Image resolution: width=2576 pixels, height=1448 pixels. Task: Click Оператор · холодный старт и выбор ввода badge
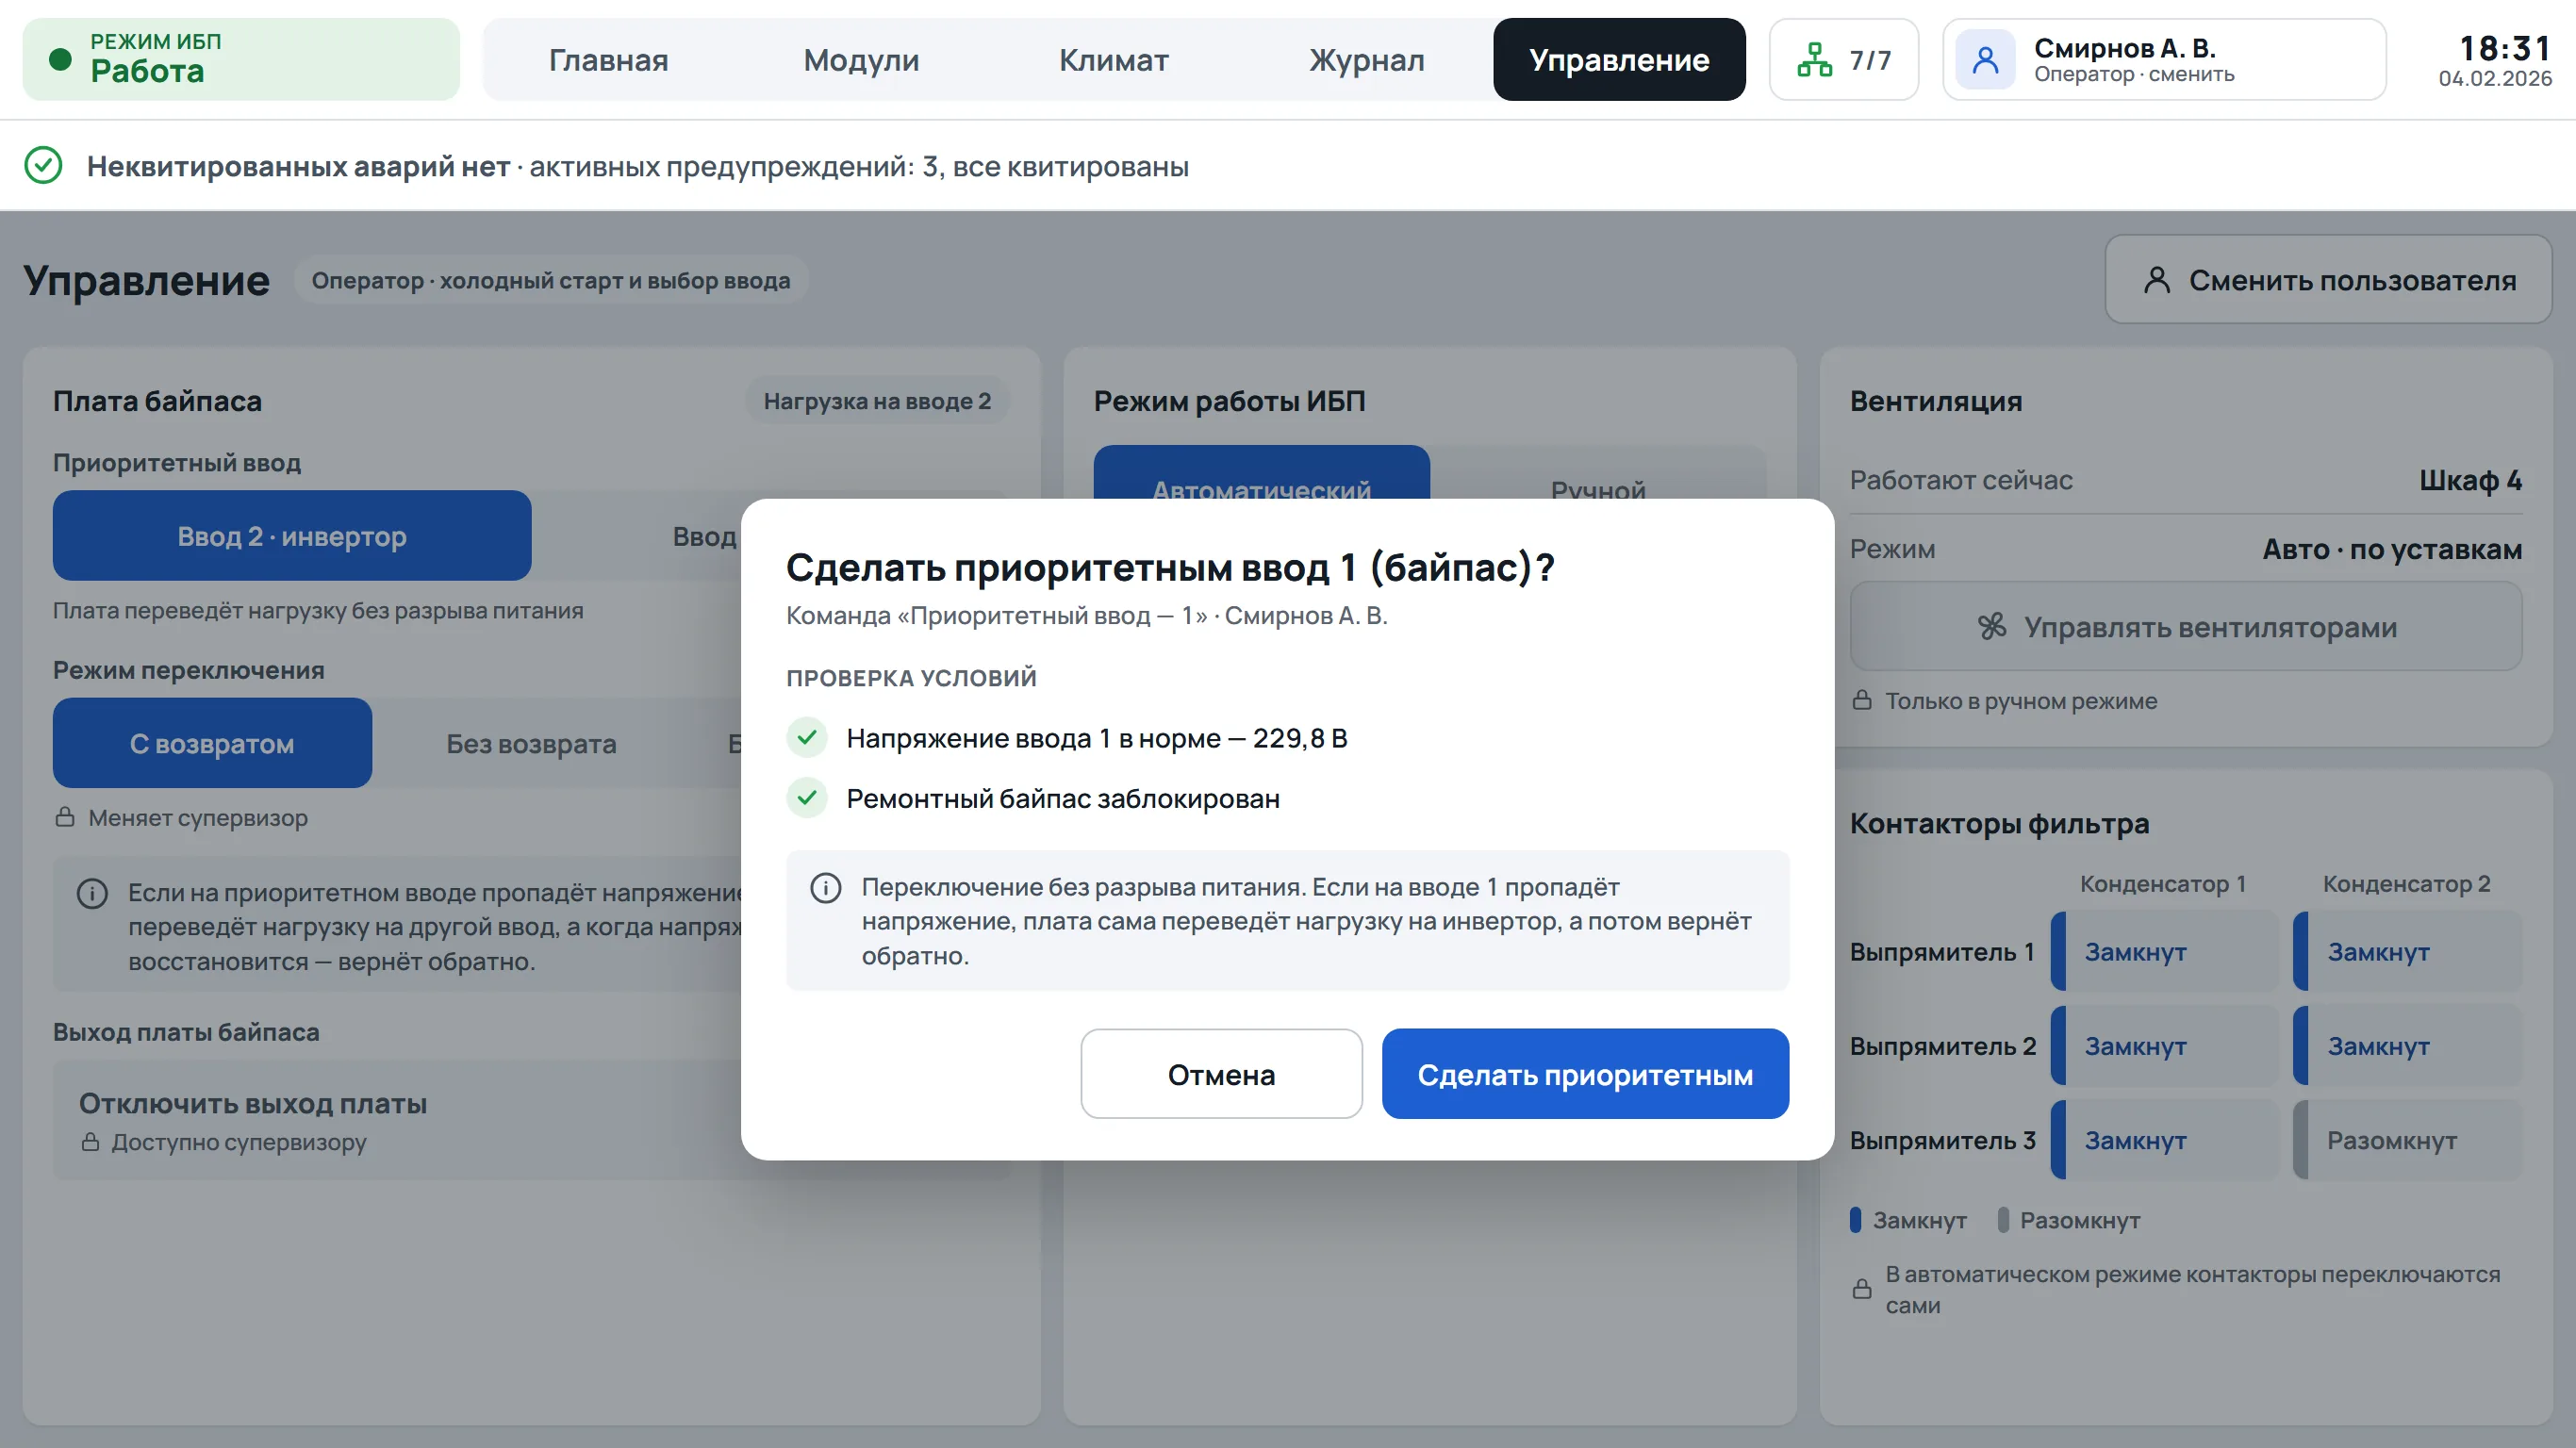[x=551, y=280]
